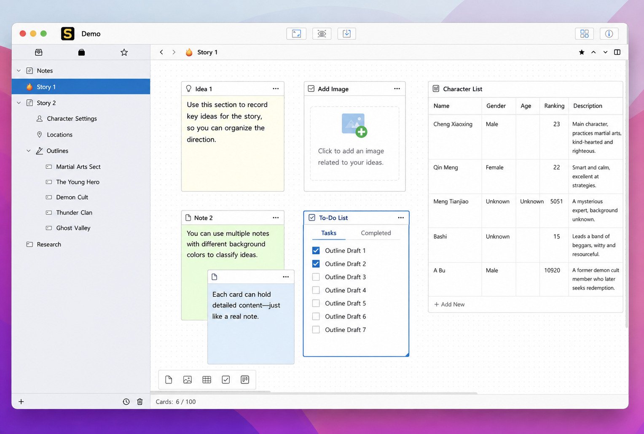
Task: Open history clock icon at sidebar bottom
Action: coord(126,402)
